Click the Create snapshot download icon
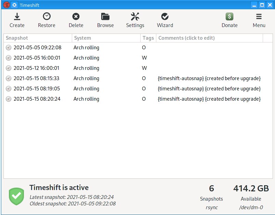 click(x=17, y=17)
